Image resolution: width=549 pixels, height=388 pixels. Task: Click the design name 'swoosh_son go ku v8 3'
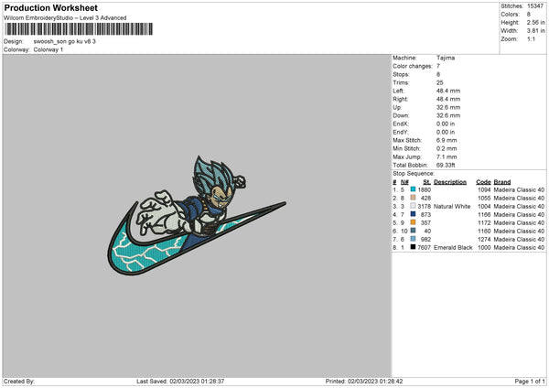click(64, 41)
